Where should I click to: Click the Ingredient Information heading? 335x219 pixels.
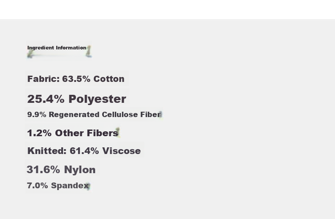click(57, 48)
